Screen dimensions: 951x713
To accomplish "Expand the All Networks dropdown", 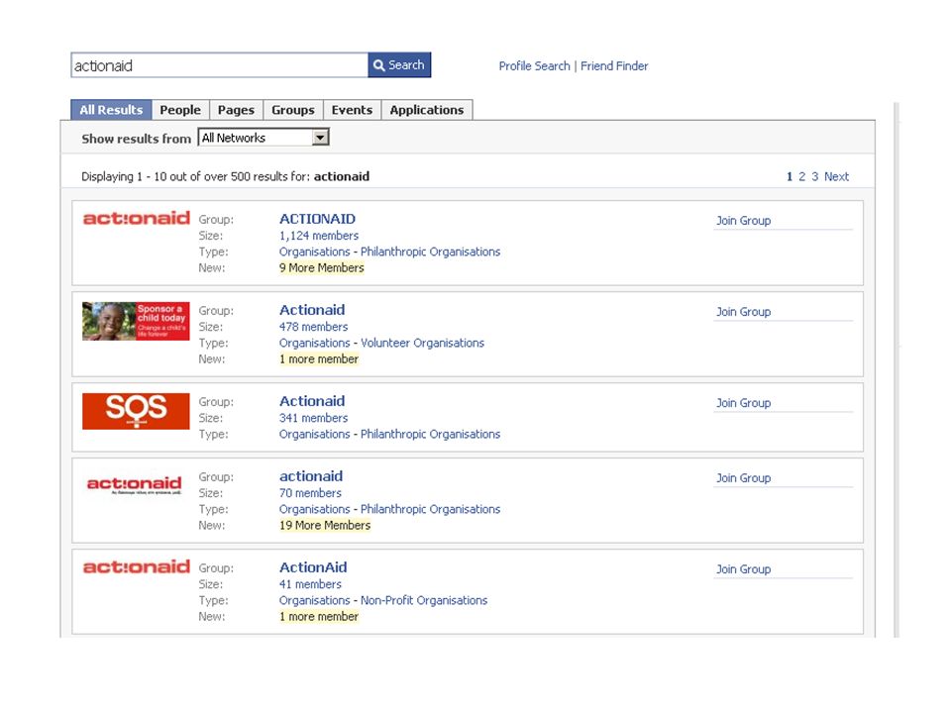I will pyautogui.click(x=264, y=138).
